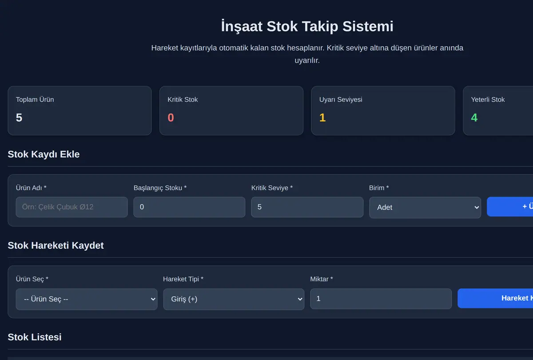Select the Toplam Ürün card label
This screenshot has height=360, width=533.
coord(35,99)
